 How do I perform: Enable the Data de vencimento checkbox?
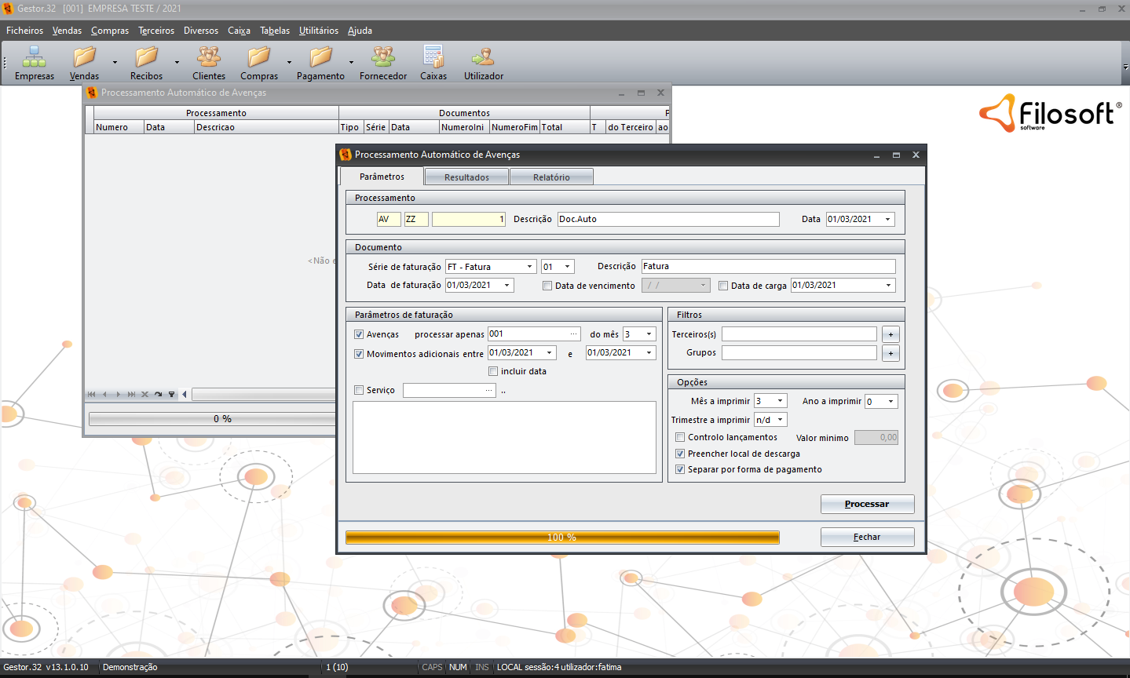click(547, 286)
